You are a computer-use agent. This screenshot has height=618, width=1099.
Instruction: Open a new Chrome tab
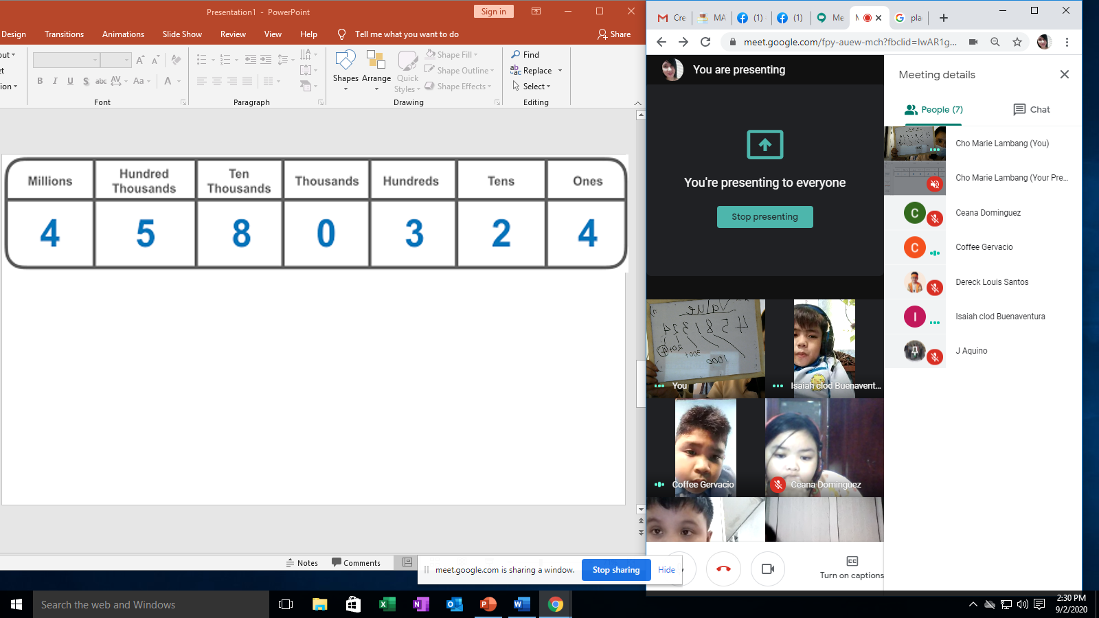944,18
